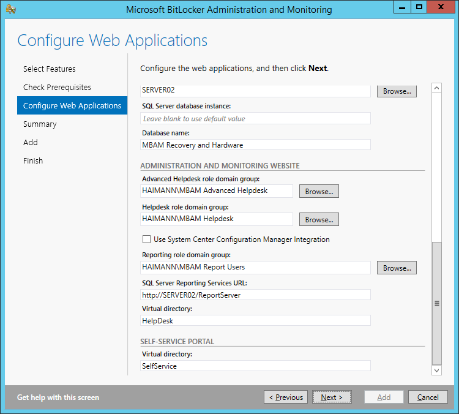This screenshot has width=459, height=414.
Task: Browse for Helpdesk role domain group
Action: [x=319, y=219]
